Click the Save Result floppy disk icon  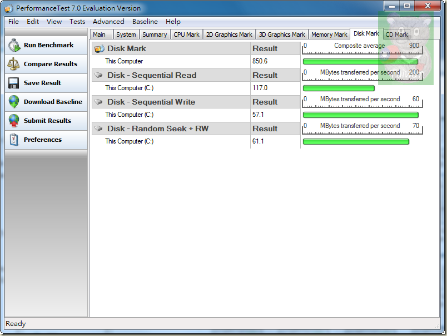14,83
